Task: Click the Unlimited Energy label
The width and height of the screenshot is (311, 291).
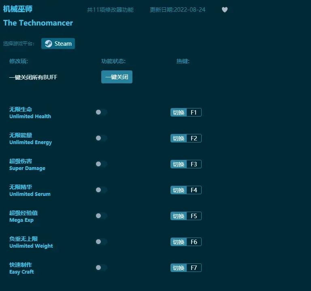Action: click(x=30, y=142)
